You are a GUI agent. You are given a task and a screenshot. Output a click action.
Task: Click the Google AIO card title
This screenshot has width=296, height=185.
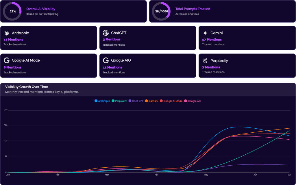(x=121, y=60)
